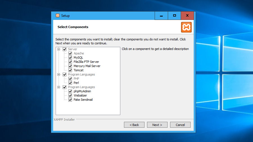Select the Tomcat label

click(79, 70)
